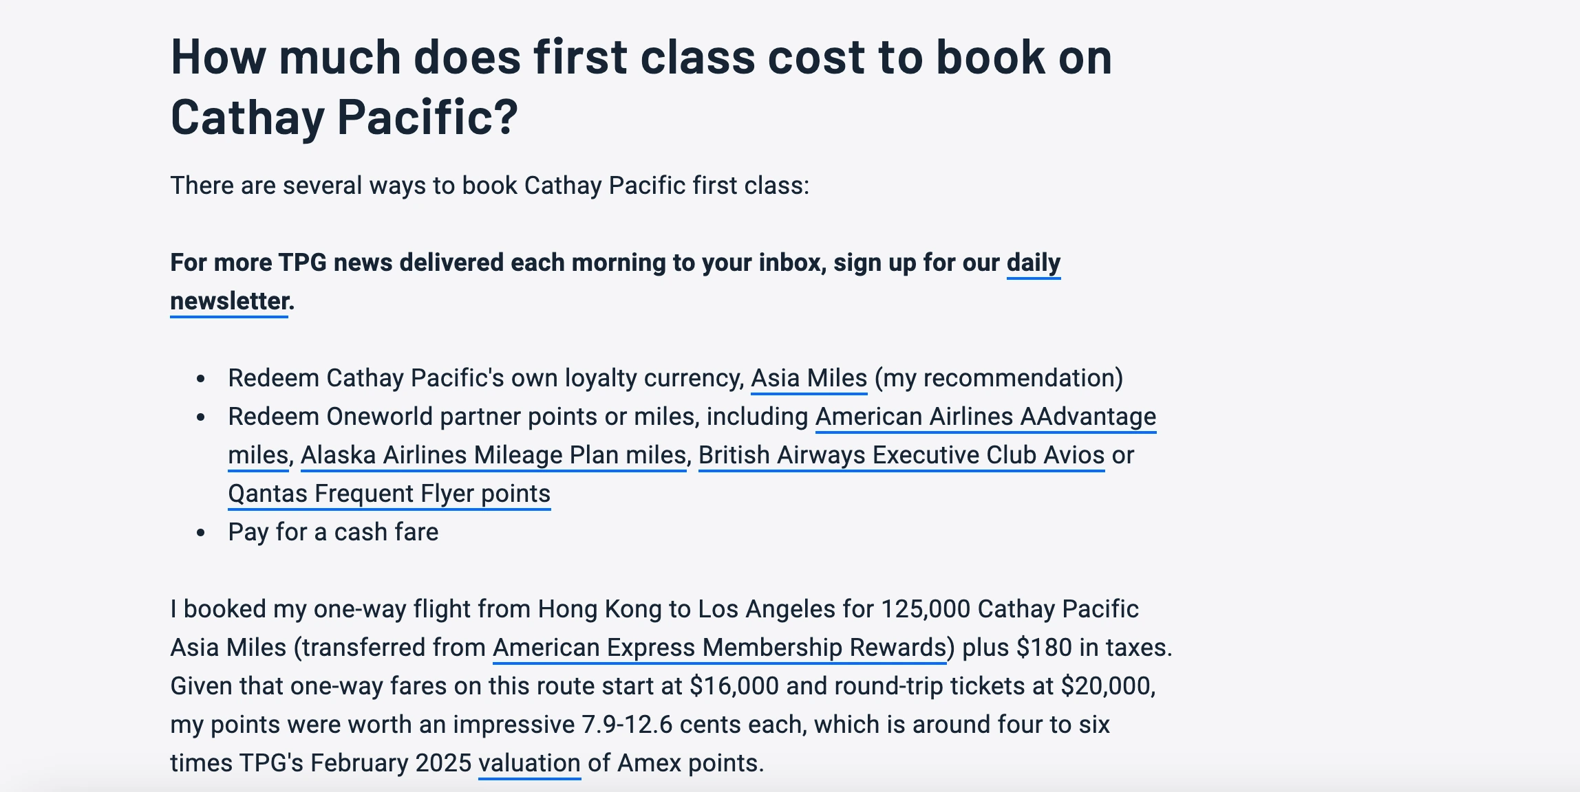Click the underlined 'miles' after AAdvantage

point(258,455)
